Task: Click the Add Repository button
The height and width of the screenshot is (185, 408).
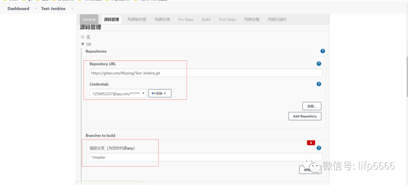Action: coord(305,116)
